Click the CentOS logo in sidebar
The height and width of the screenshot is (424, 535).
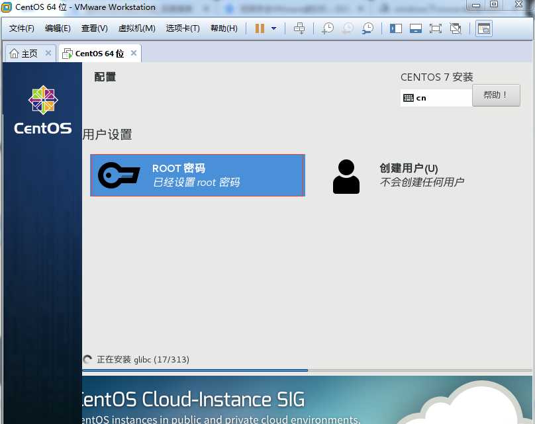tap(43, 110)
